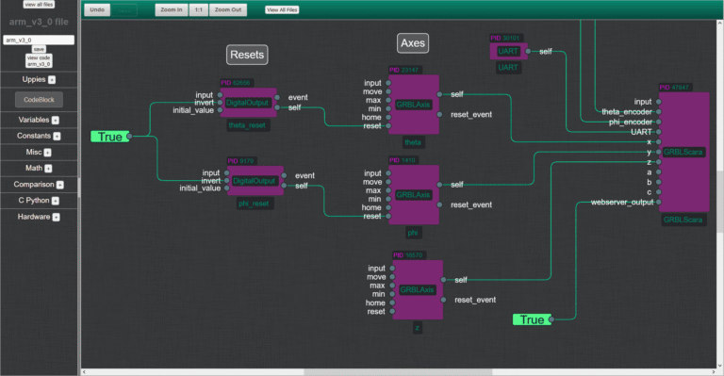Select the z GRBLAxis block

418,289
